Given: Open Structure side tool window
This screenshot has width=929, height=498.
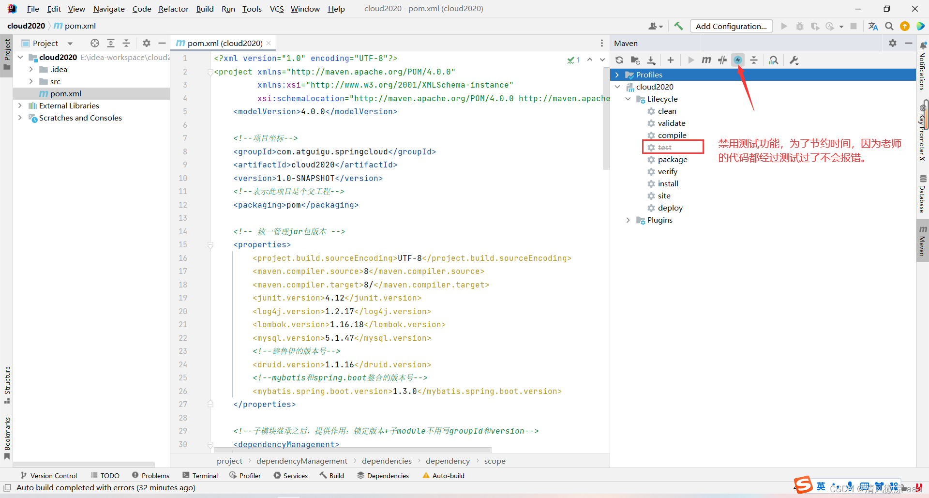Looking at the screenshot, I should [x=7, y=385].
